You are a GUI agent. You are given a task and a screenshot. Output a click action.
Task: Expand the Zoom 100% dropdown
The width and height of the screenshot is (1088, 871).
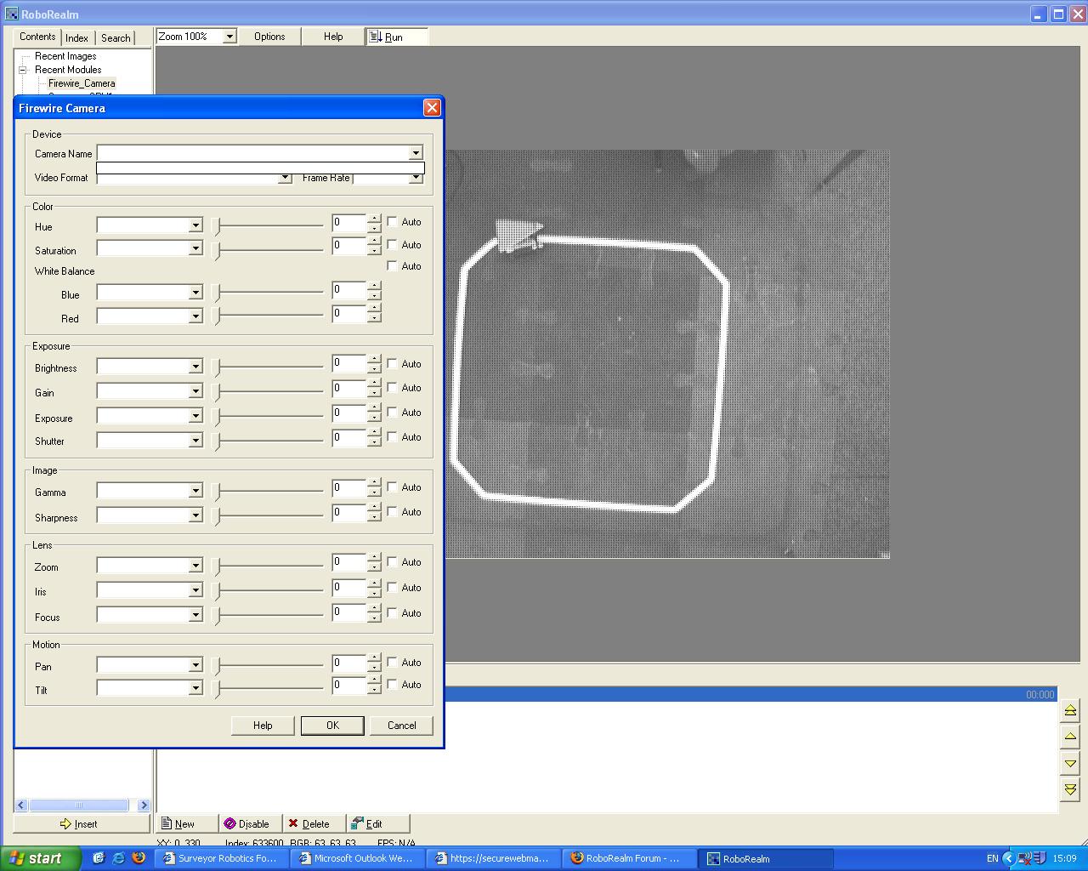coord(229,37)
